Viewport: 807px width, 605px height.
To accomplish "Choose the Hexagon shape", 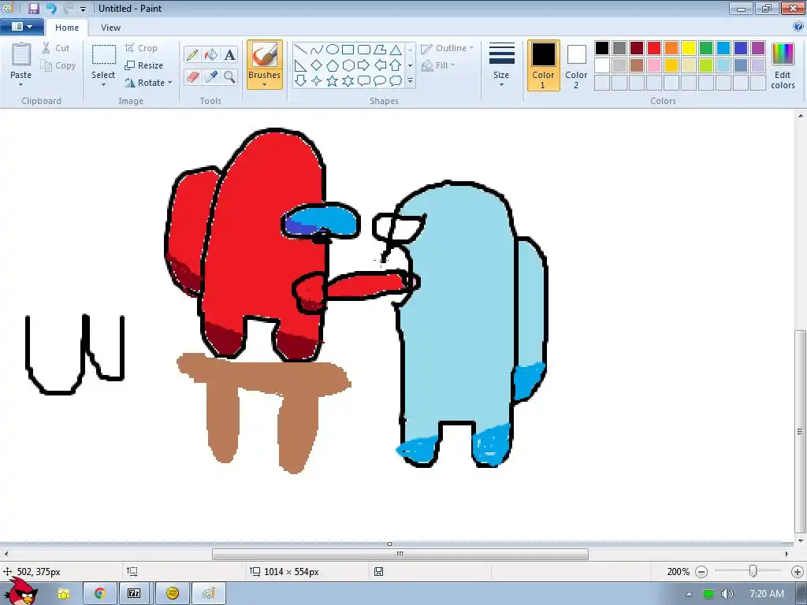I will pos(348,65).
